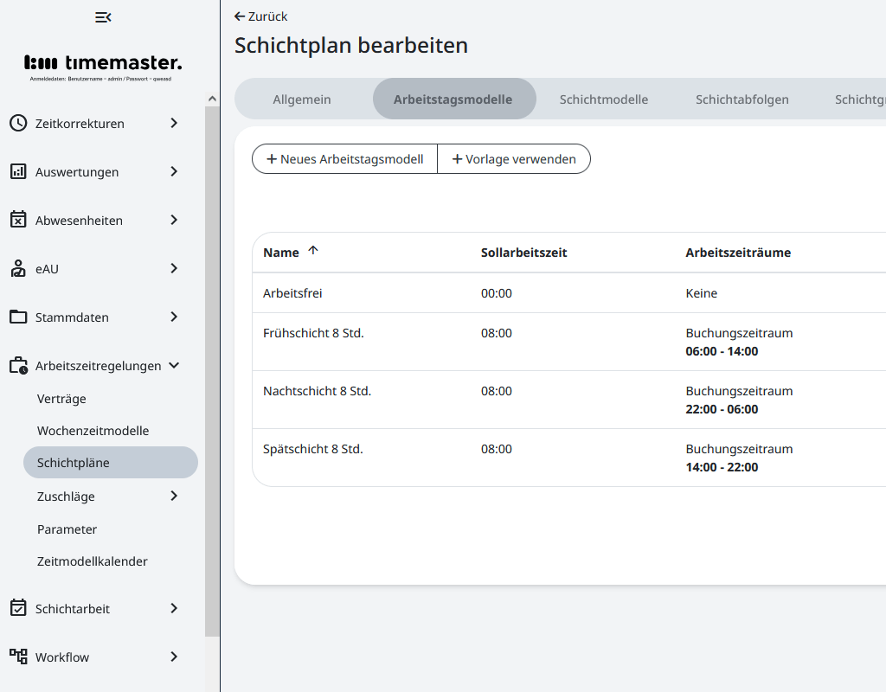
Task: Expand the Zuschläge submenu chevron
Action: (174, 496)
